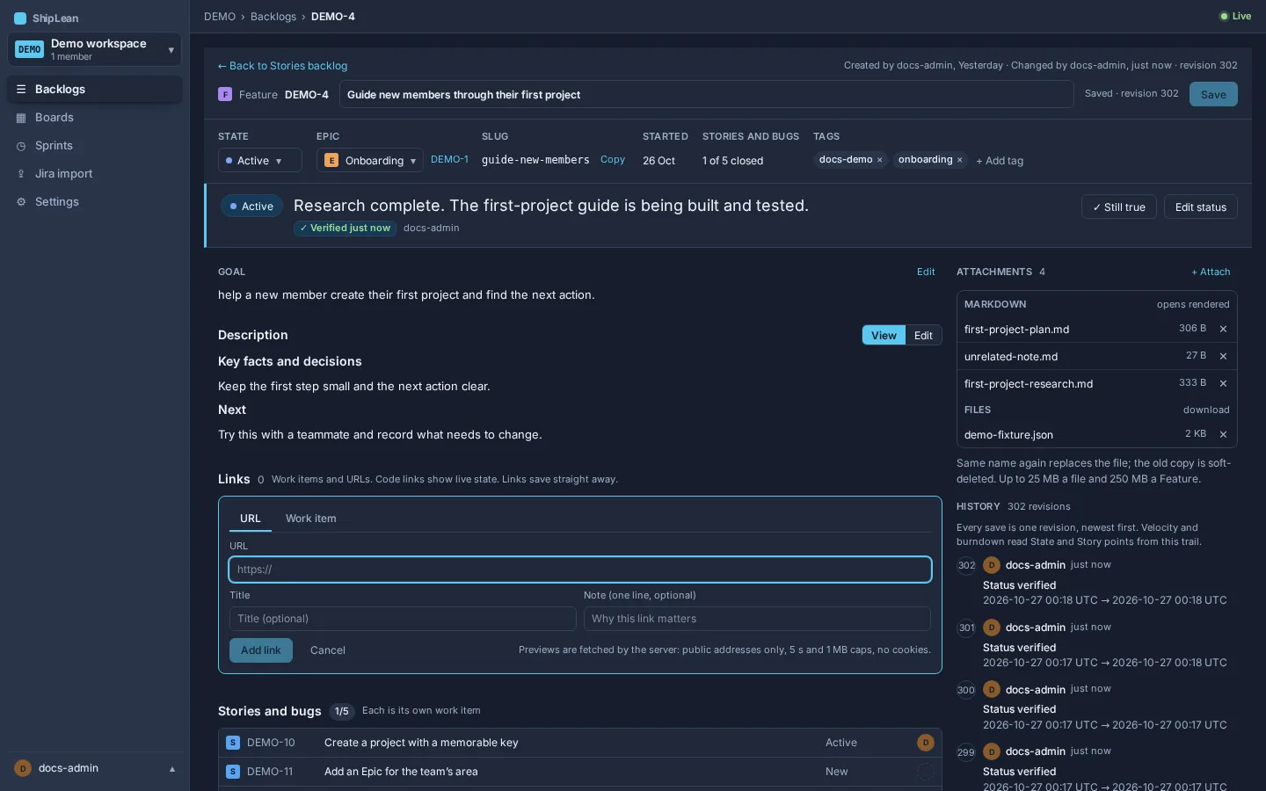Image resolution: width=1266 pixels, height=791 pixels.
Task: Click the DEMO breadcrumb
Action: [220, 17]
